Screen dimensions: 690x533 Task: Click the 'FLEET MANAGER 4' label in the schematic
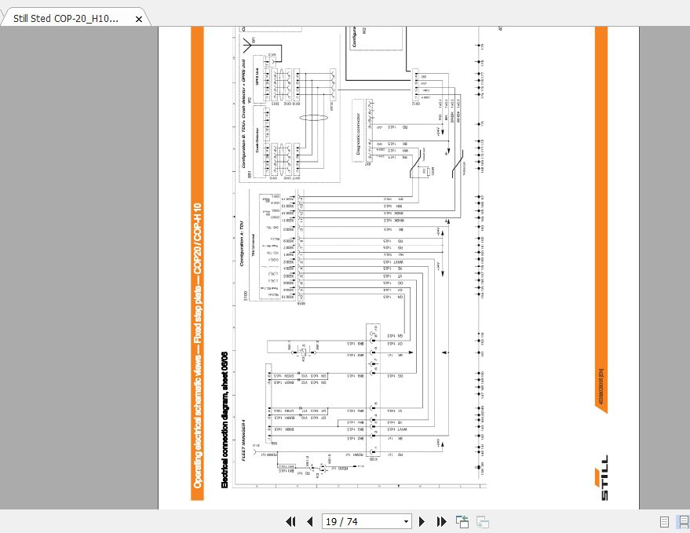click(x=244, y=440)
